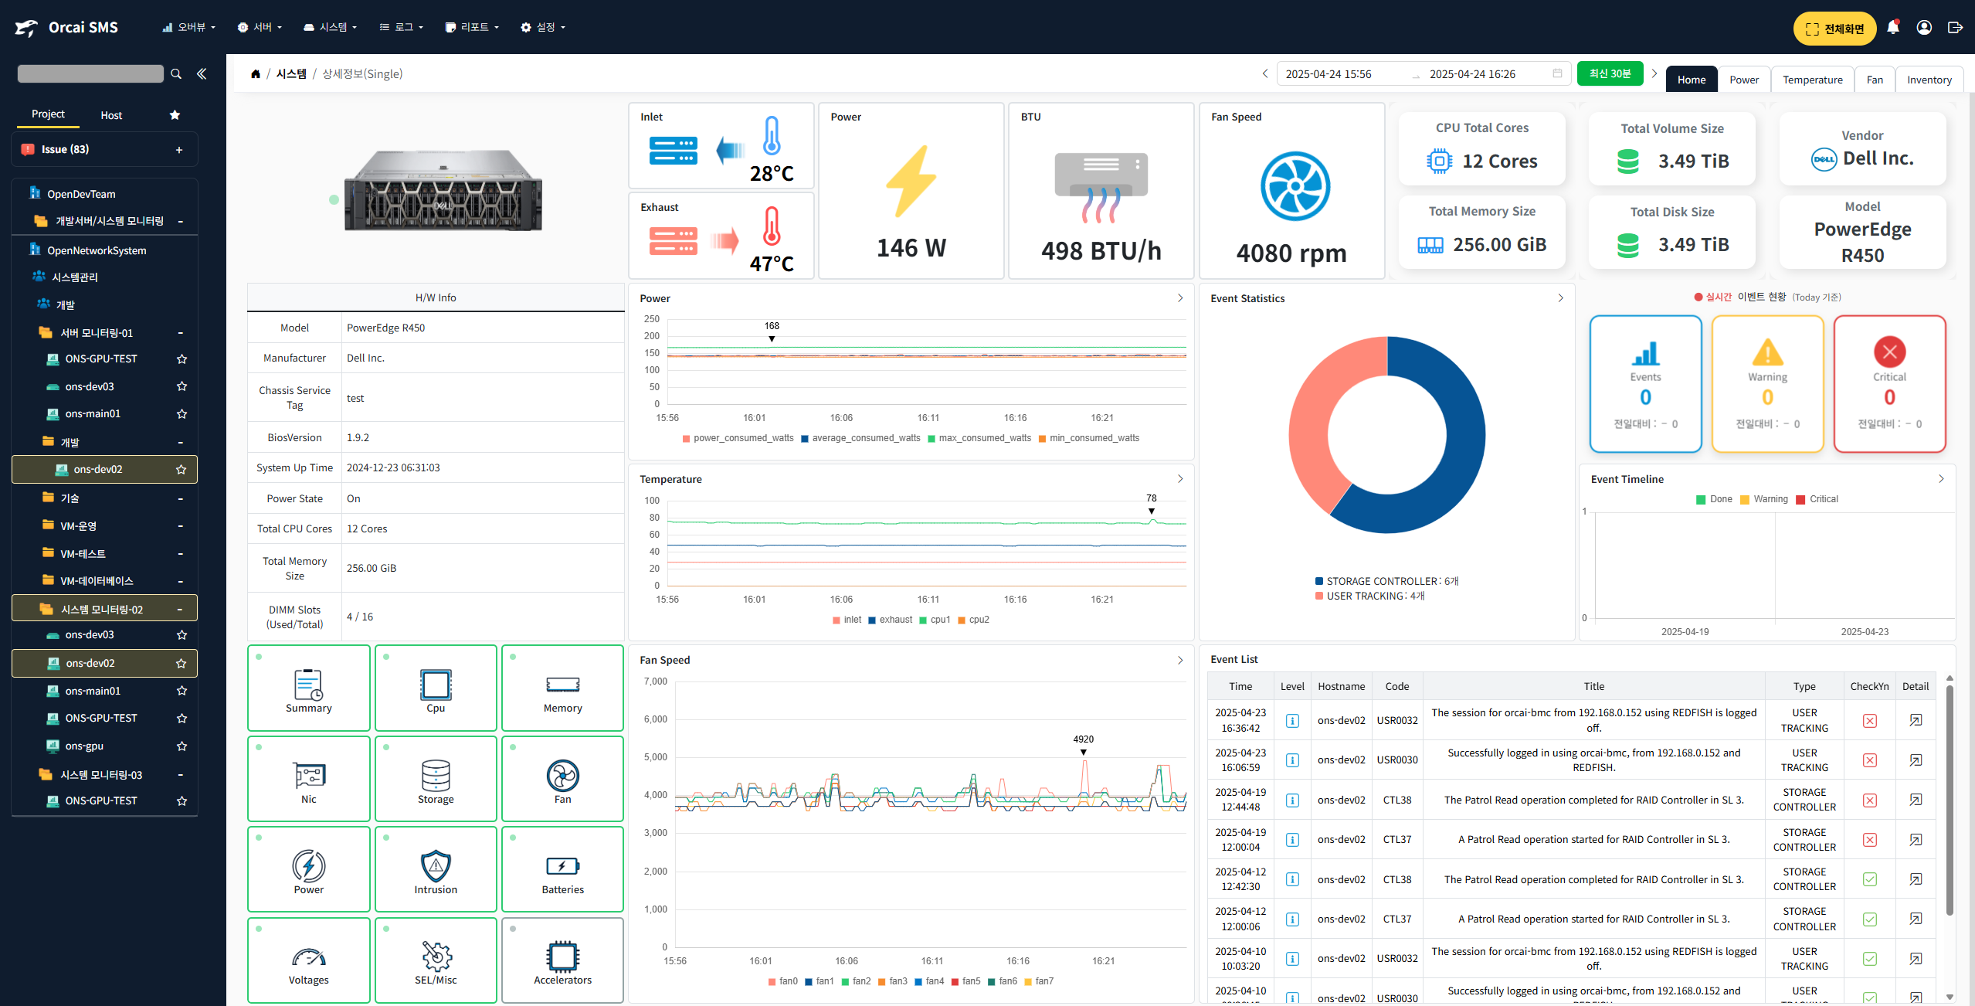Open detail icon for CTL37 event on 2025-04-12

tap(1916, 919)
